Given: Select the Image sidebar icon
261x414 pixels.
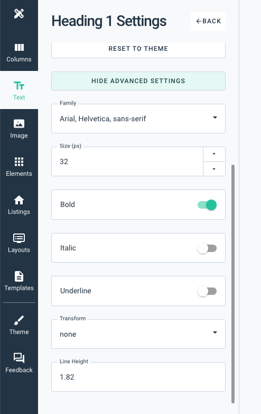Looking at the screenshot, I should (x=19, y=123).
